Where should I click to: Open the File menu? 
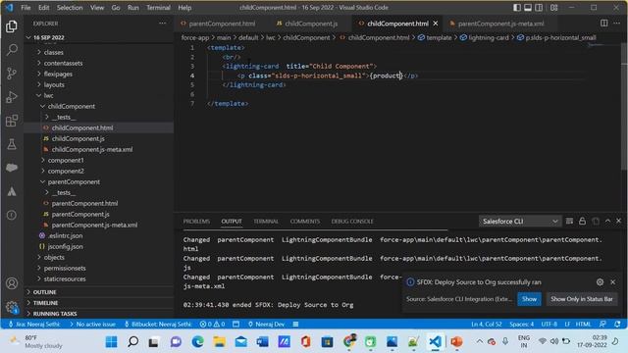[x=26, y=8]
